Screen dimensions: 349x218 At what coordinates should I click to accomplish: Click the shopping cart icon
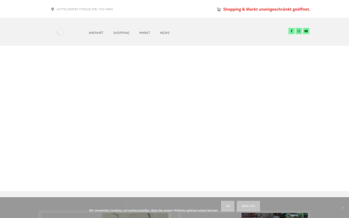(x=219, y=9)
